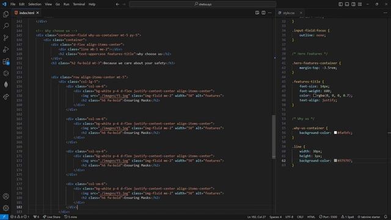This screenshot has width=391, height=220.
Task: Click the remote window button in status bar
Action: click(x=4, y=217)
